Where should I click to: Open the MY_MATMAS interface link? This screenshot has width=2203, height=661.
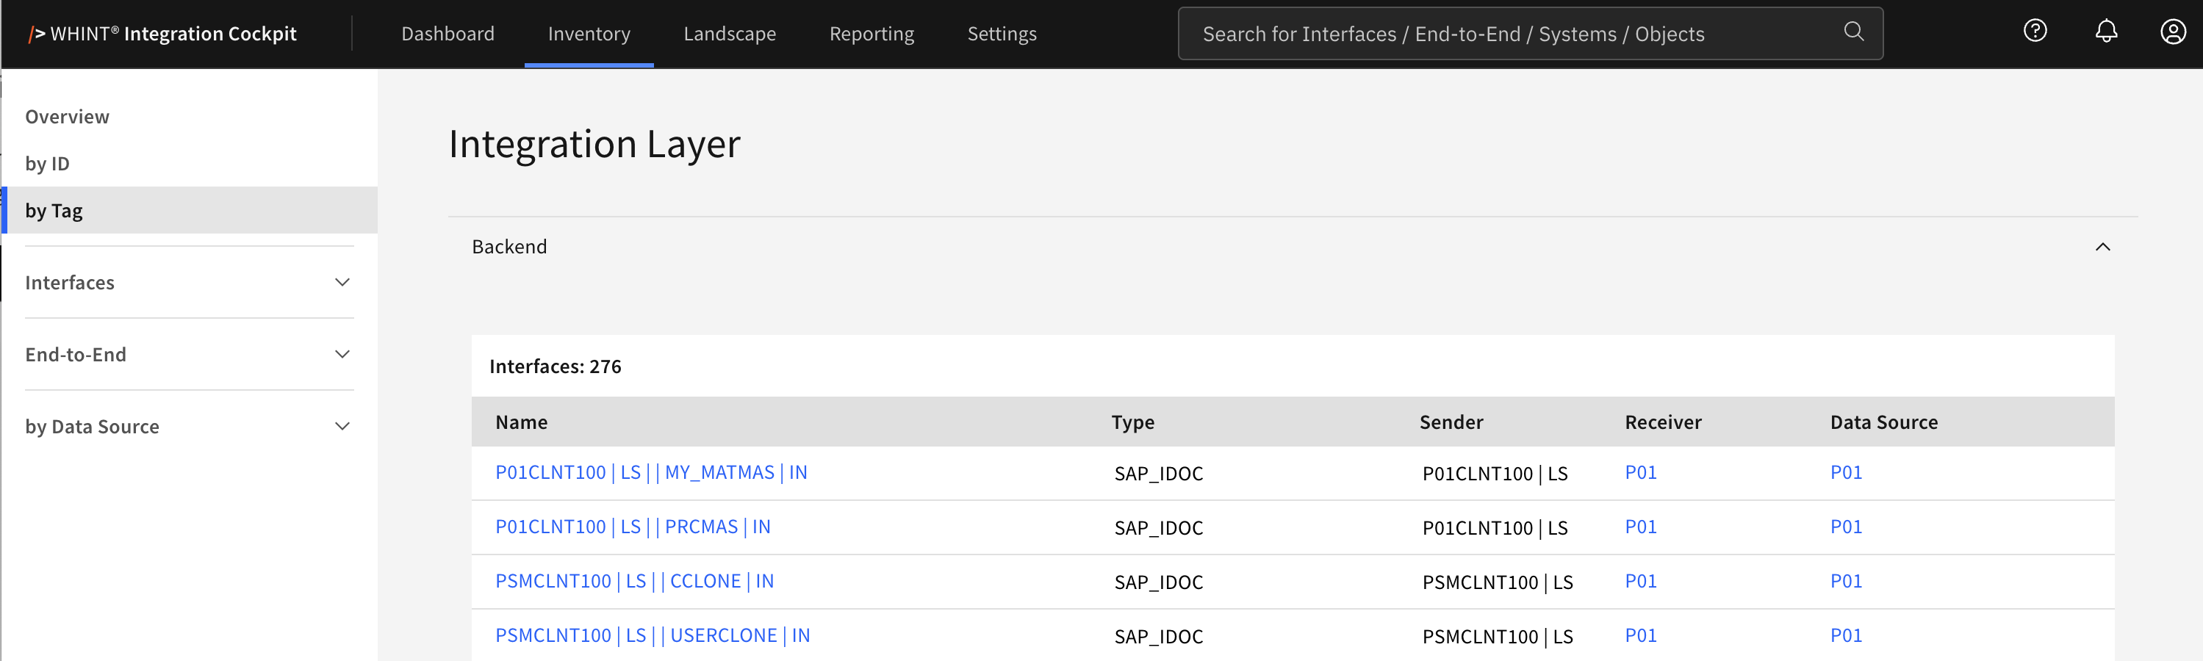coord(651,473)
